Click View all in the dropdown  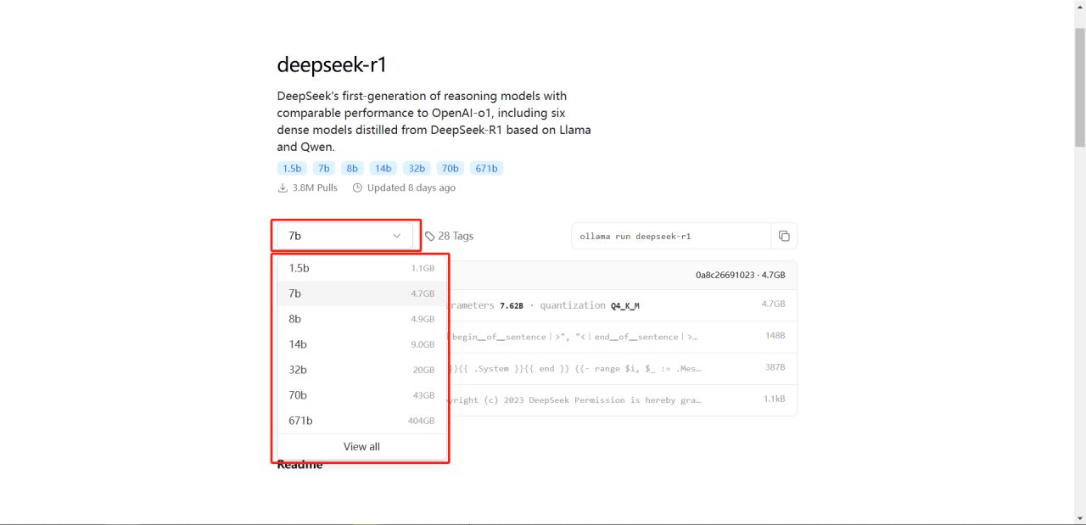pyautogui.click(x=361, y=447)
